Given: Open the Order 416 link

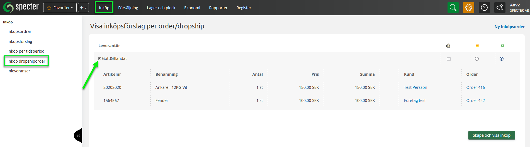Looking at the screenshot, I should coord(475,87).
